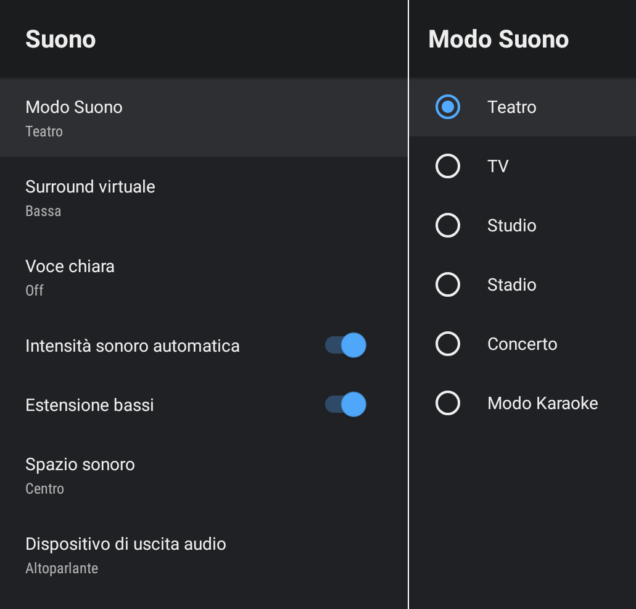This screenshot has height=609, width=636.
Task: Click the Stadio option label
Action: [x=512, y=285]
